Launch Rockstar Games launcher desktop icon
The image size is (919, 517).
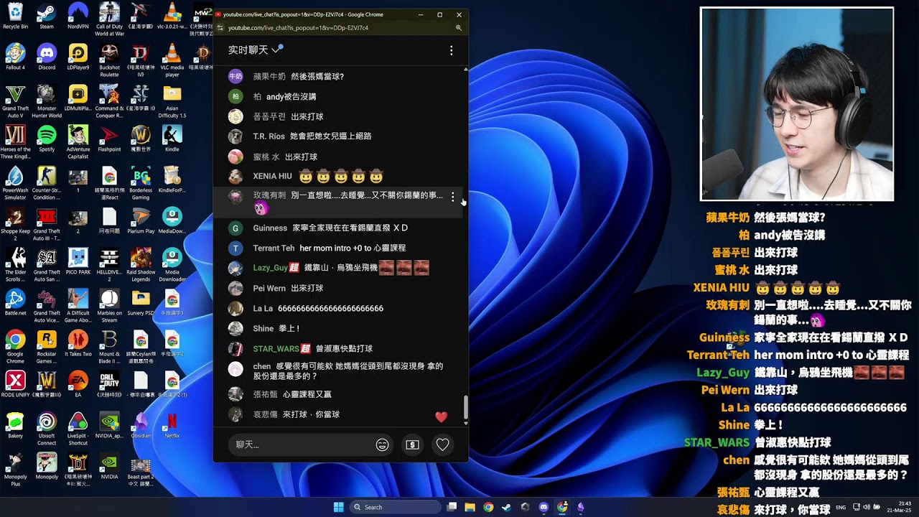(47, 347)
